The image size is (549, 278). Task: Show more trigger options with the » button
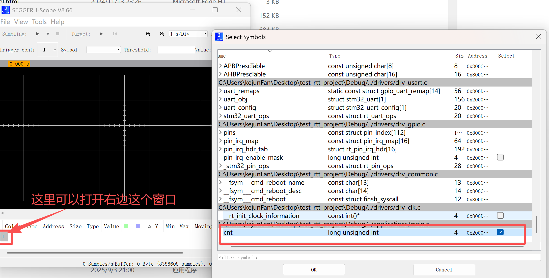point(54,50)
